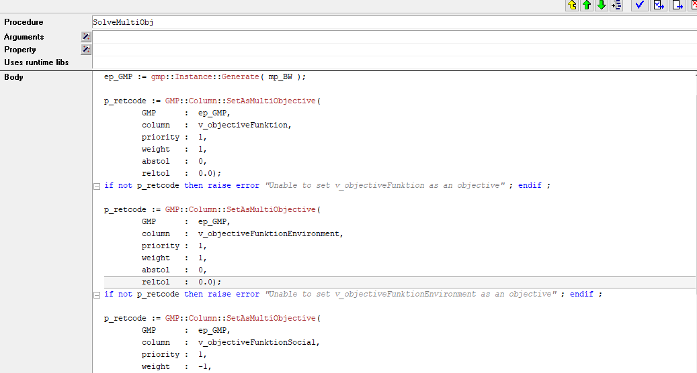The image size is (697, 373).
Task: Click the Body label
Action: [13, 77]
